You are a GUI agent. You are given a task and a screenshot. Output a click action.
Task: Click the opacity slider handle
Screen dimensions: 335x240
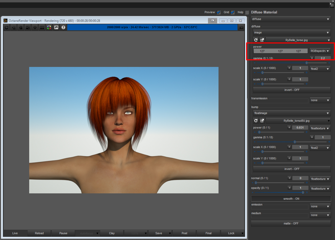click(x=303, y=192)
